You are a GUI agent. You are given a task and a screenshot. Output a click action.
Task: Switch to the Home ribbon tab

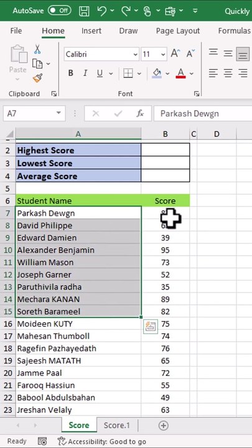[x=53, y=31]
